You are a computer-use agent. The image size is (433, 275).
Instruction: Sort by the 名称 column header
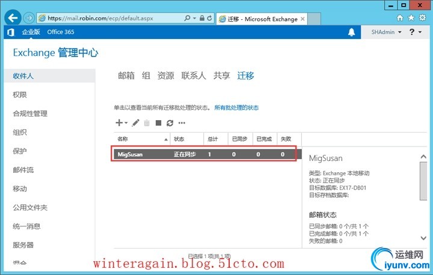pyautogui.click(x=142, y=139)
